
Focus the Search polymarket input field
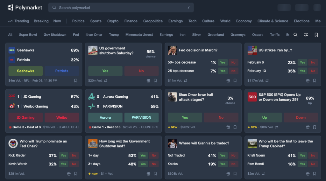pyautogui.click(x=121, y=8)
